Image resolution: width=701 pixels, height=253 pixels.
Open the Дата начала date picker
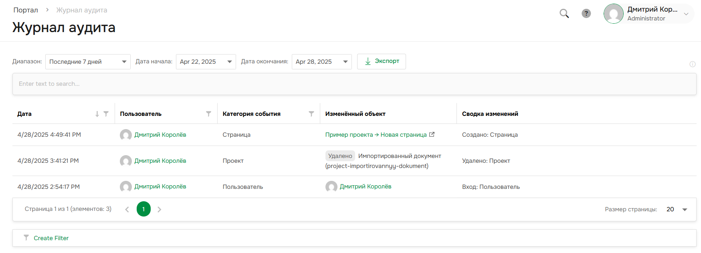(x=206, y=62)
